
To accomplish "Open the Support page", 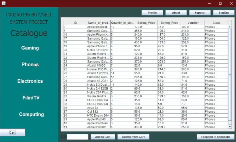I will coord(200,13).
